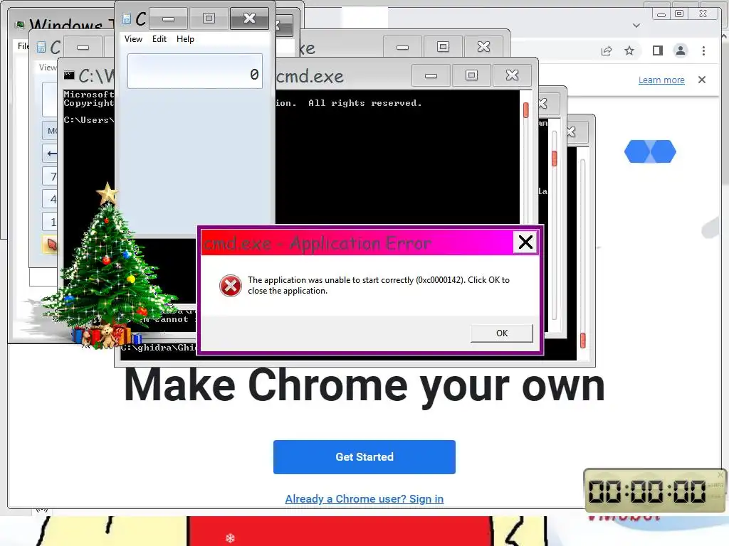Click the front calculator title bar icon

coord(127,18)
